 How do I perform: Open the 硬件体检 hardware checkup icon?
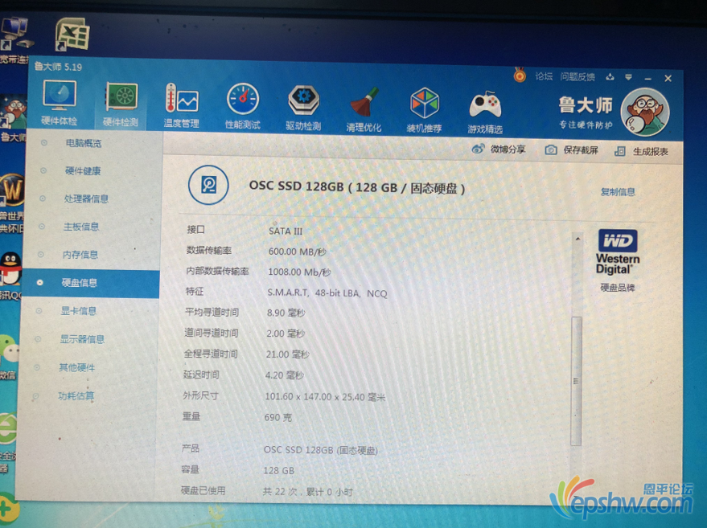click(60, 103)
